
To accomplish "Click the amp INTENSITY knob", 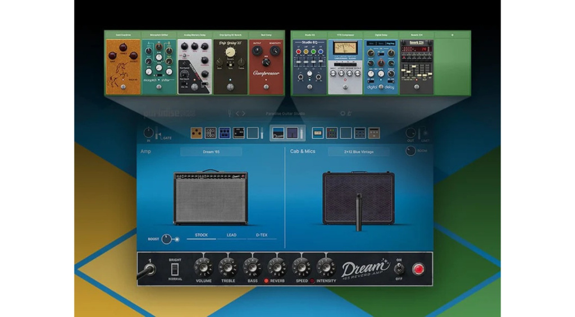I will point(326,268).
